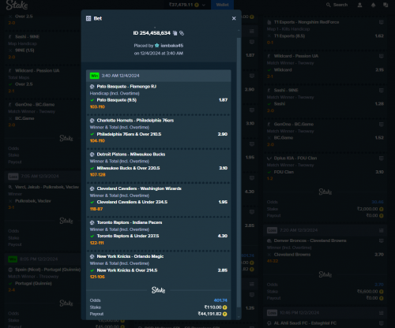The height and width of the screenshot is (328, 395).
Task: Open the notifications bell
Action: (x=373, y=5)
